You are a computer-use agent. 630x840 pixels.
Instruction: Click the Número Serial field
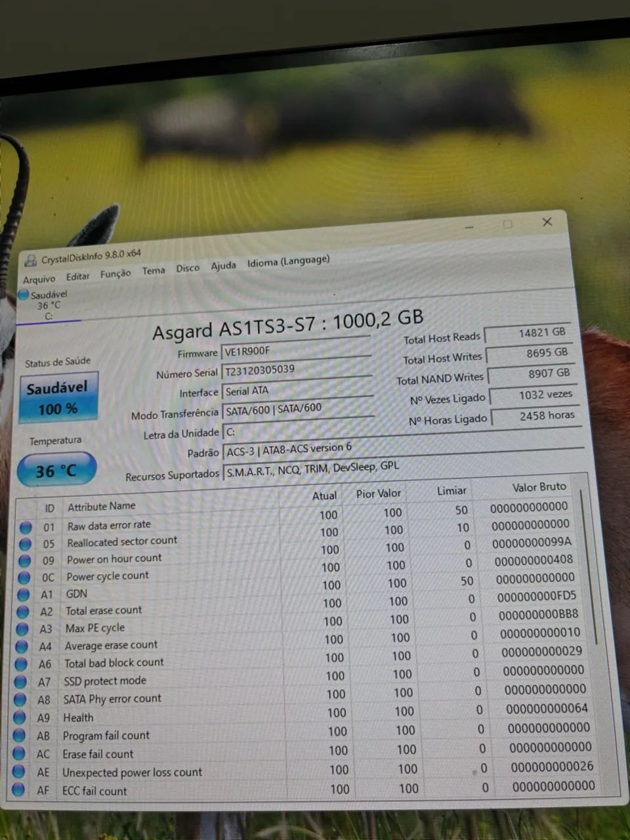click(x=297, y=369)
